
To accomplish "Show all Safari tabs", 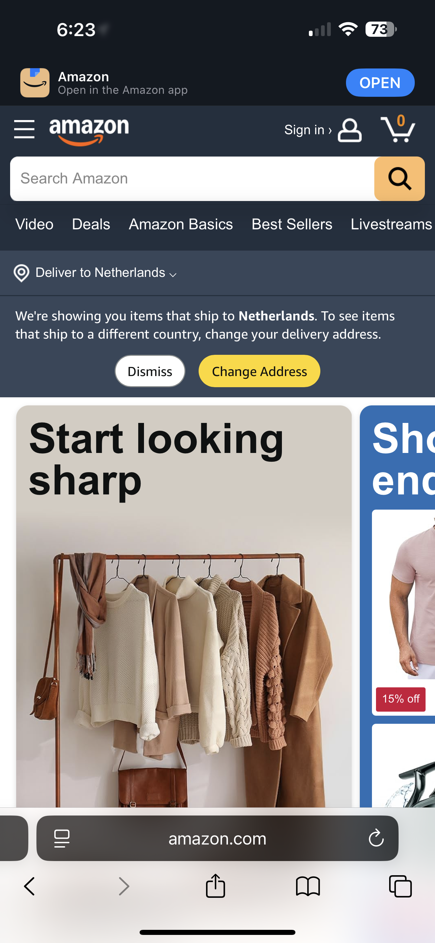I will 400,886.
